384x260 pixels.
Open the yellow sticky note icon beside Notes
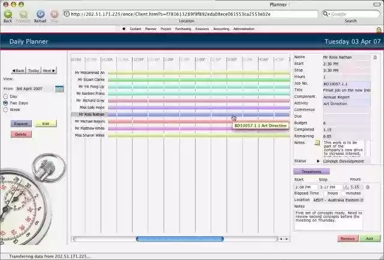click(317, 143)
